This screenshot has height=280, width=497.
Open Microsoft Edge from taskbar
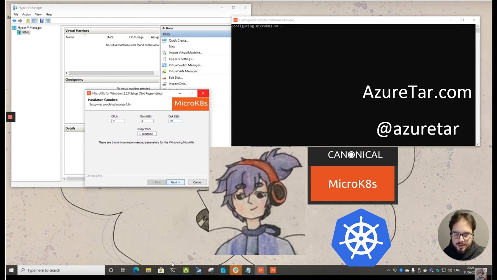(x=136, y=270)
